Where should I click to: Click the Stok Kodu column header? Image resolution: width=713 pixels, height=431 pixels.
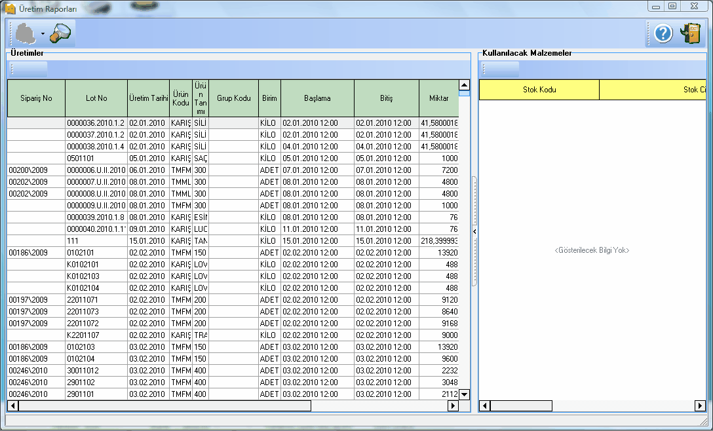tap(539, 90)
